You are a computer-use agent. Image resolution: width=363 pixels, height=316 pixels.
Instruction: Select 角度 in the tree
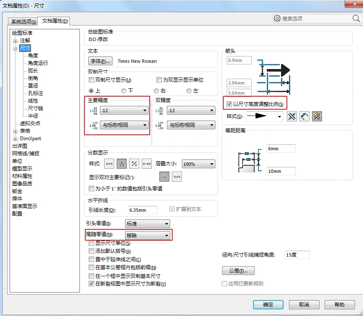[x=33, y=56]
